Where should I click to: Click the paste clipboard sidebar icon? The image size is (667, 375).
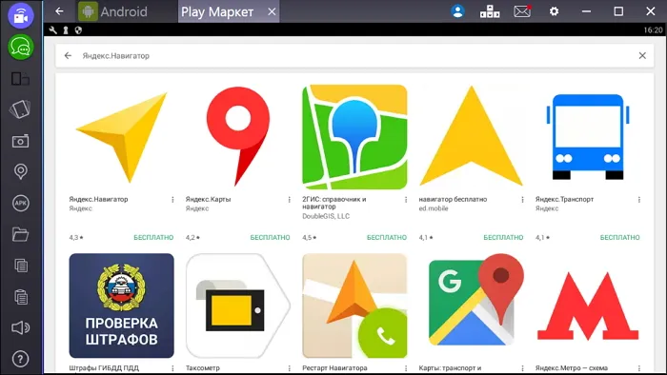[20, 296]
